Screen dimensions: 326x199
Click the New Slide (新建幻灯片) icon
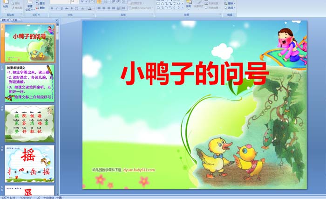(30, 6)
